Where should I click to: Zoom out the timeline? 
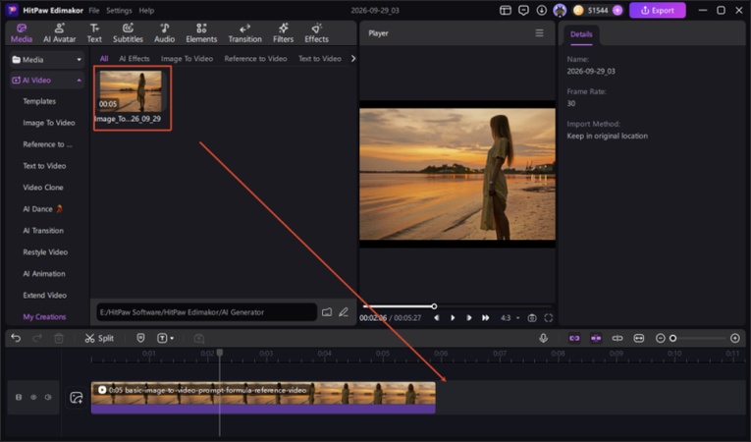(x=660, y=338)
